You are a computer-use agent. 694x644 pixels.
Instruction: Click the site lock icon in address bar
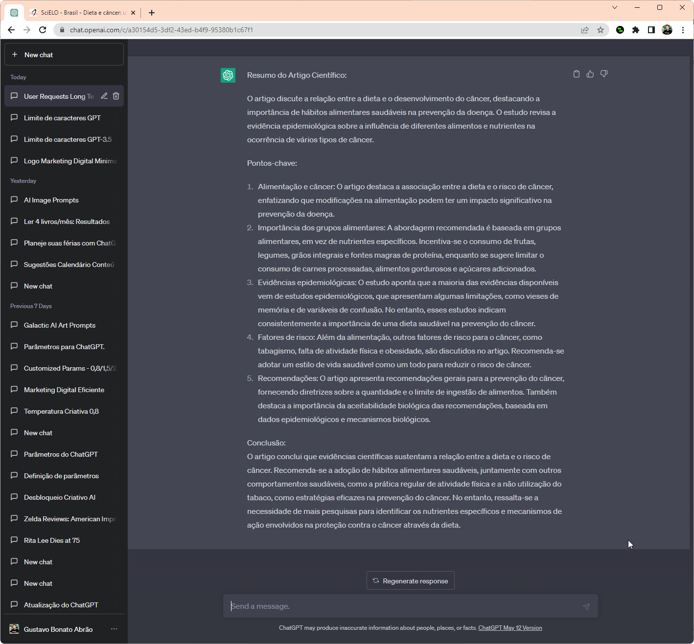click(62, 30)
